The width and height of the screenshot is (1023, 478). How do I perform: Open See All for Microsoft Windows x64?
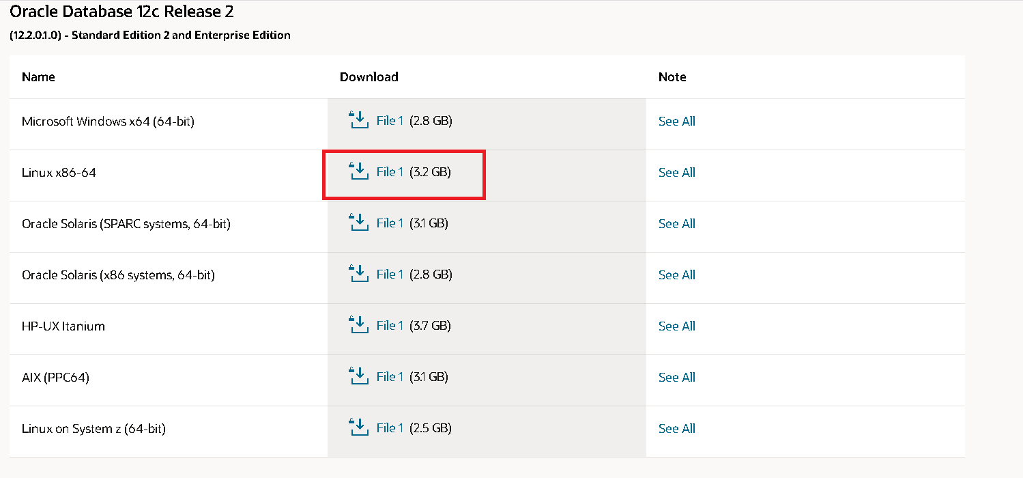(x=677, y=122)
